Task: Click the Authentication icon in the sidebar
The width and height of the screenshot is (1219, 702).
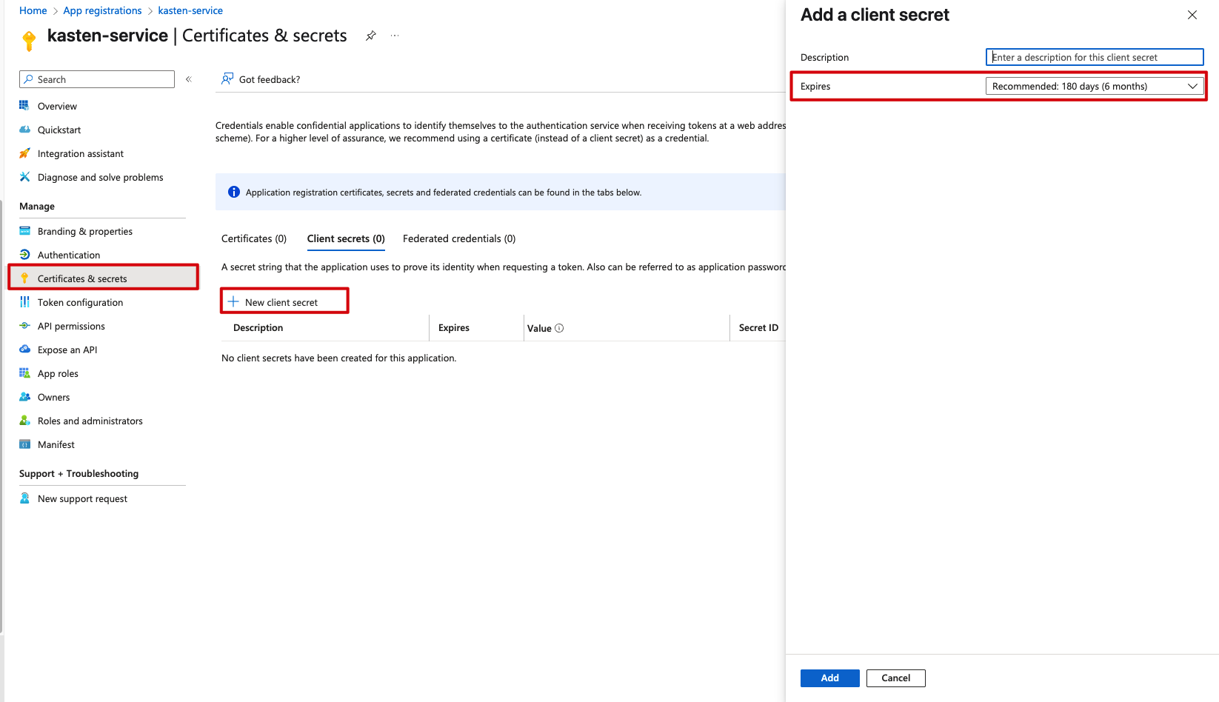Action: coord(24,255)
